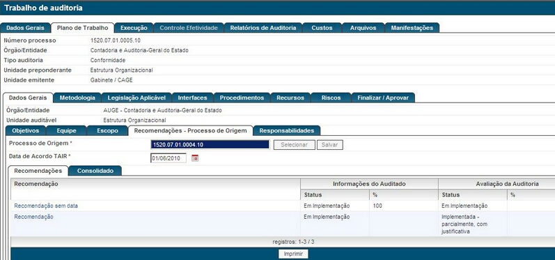Click 'AUGE - Contadoria e Auditoria-Geral do Estado'
Viewport: 555px width, 260px height.
pos(162,110)
